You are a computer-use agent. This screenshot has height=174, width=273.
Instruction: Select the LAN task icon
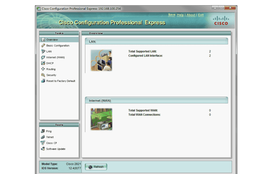click(x=43, y=52)
